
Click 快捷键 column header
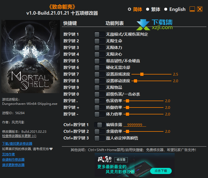coord(70,23)
